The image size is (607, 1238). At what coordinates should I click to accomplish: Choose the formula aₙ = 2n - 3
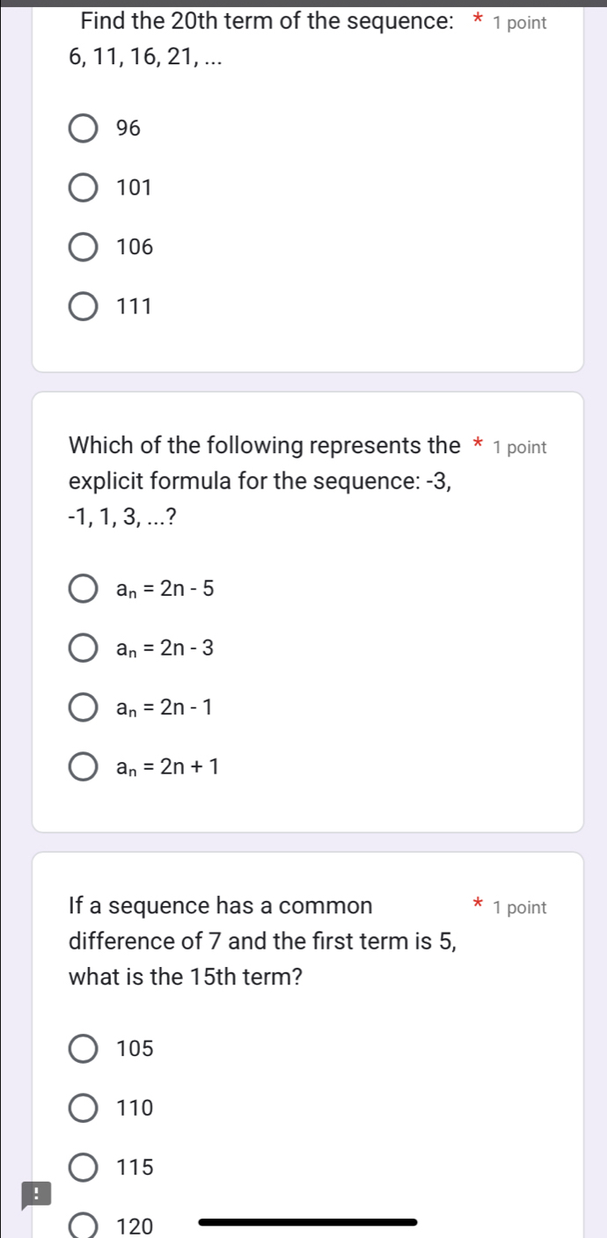pyautogui.click(x=83, y=648)
